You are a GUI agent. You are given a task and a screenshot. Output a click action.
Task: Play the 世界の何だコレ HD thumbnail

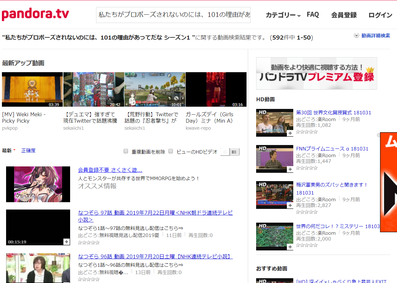coord(275,236)
